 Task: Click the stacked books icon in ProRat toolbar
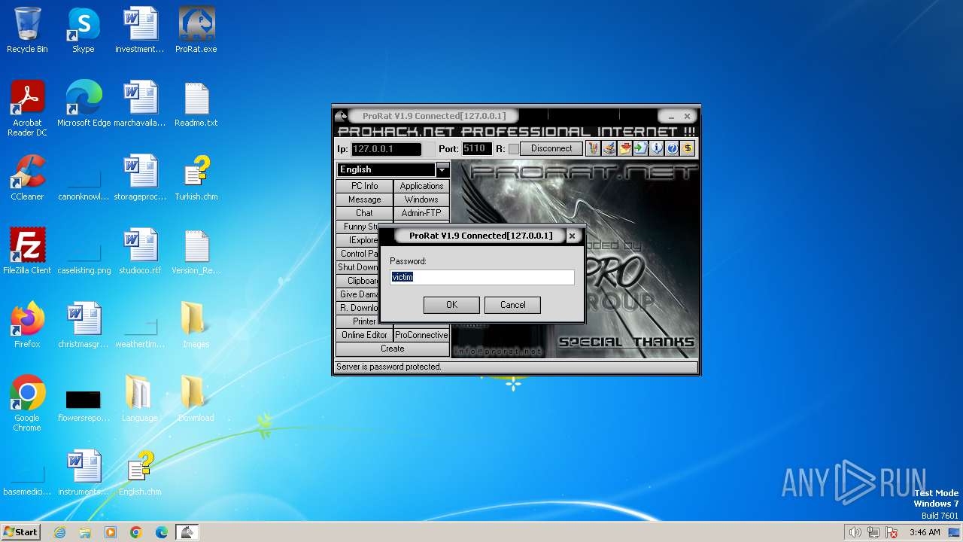[609, 148]
